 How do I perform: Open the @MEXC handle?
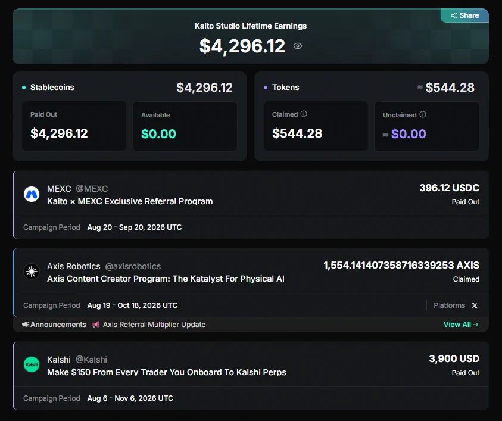pos(92,189)
